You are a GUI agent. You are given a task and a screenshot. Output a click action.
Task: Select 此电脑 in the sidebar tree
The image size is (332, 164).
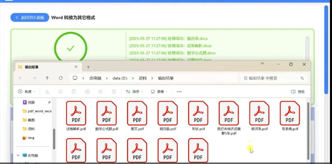pos(30,155)
